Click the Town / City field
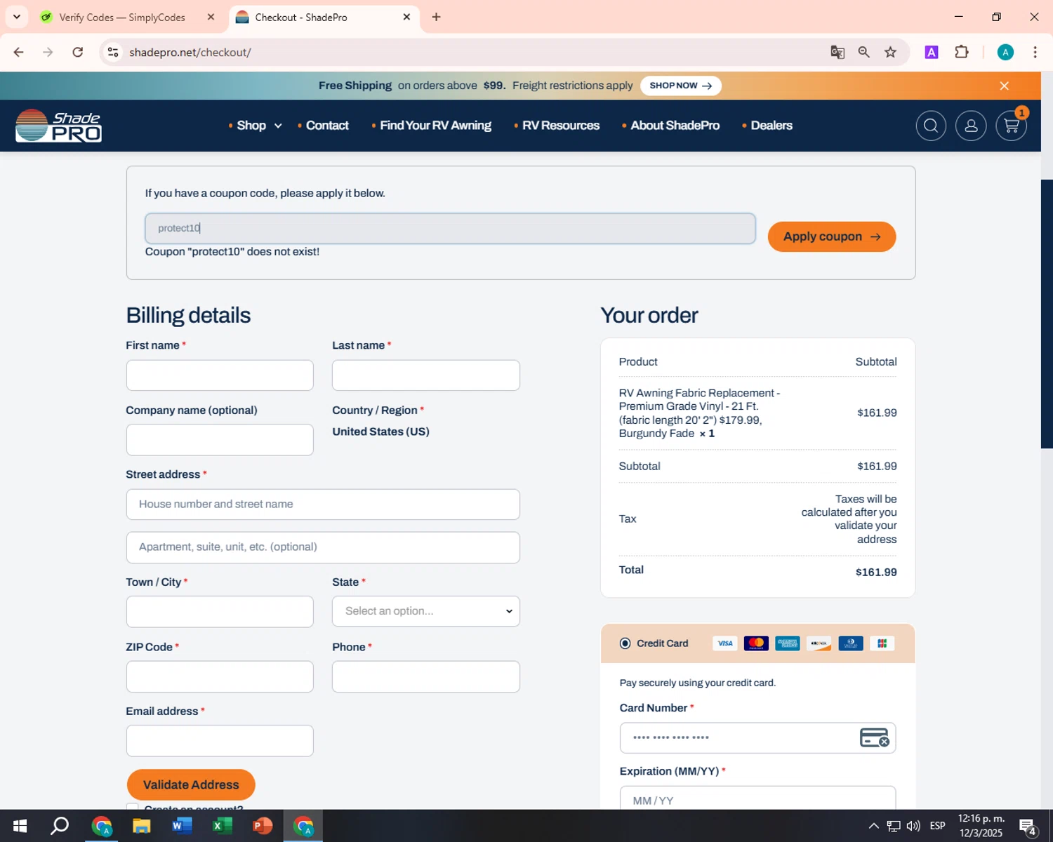This screenshot has width=1053, height=842. [220, 612]
